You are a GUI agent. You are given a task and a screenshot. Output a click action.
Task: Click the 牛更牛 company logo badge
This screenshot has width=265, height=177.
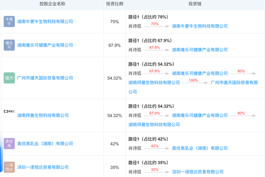pos(9,22)
